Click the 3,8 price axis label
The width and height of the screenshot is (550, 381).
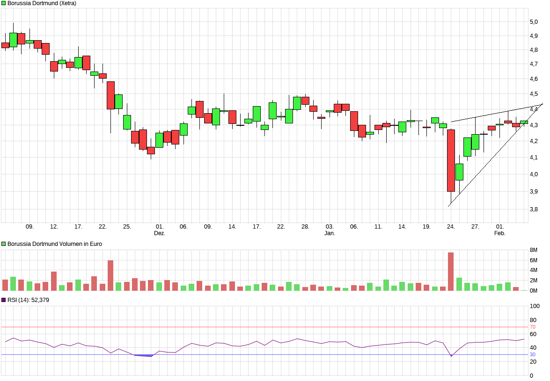click(533, 209)
